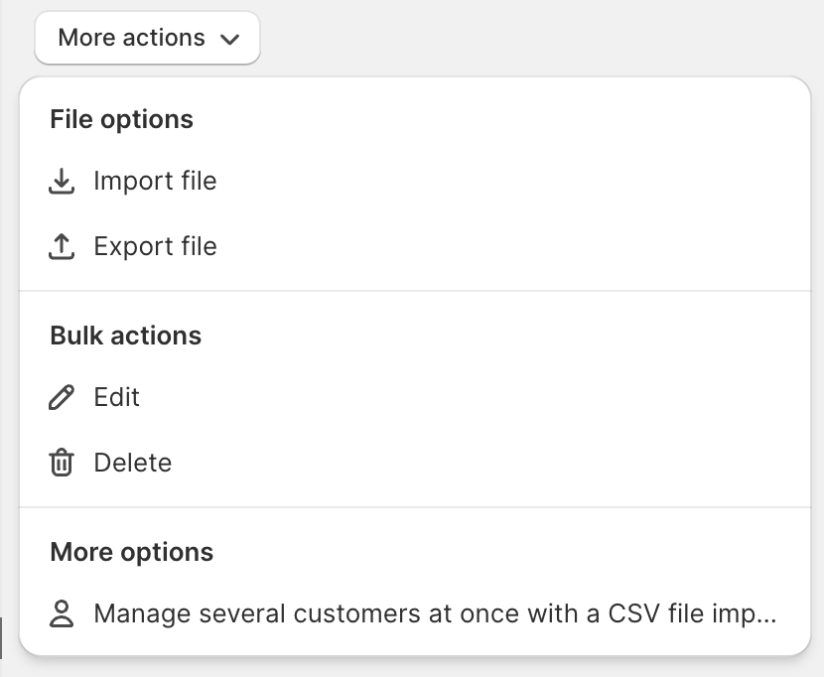Click the divider line below Export file
Viewport: 824px width, 677px height.
[x=415, y=291]
